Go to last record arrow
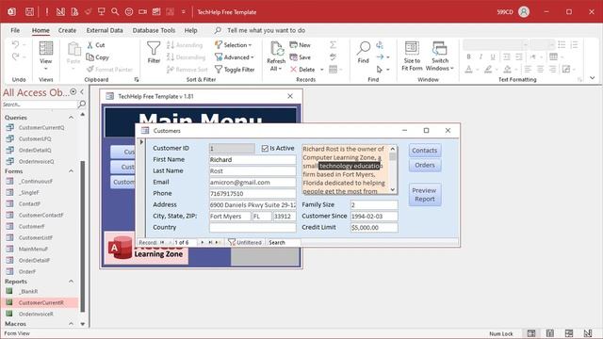 [x=210, y=243]
